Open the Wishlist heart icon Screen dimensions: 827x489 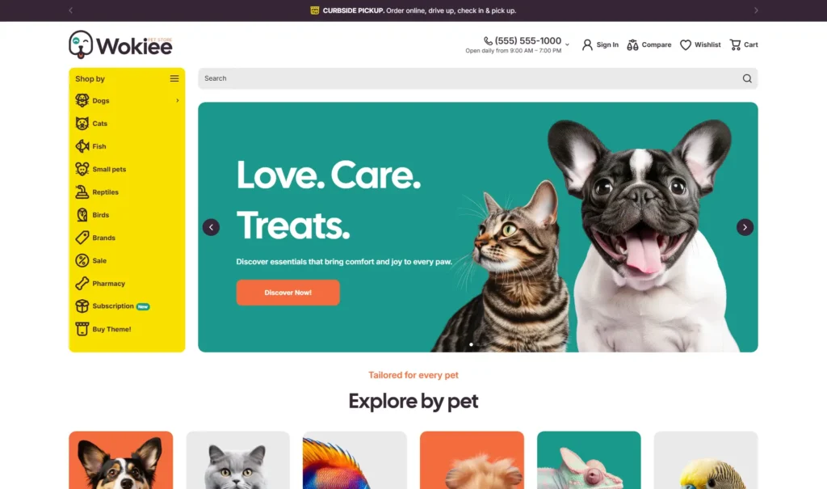(685, 45)
